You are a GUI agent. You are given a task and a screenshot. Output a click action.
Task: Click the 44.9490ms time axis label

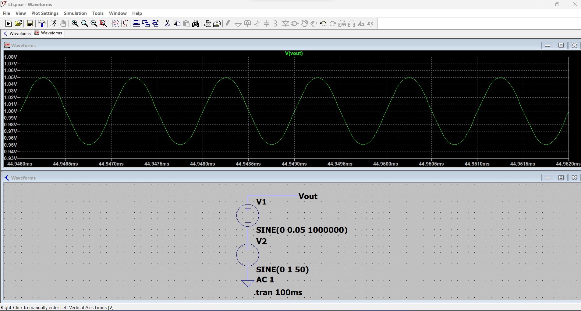pyautogui.click(x=294, y=164)
